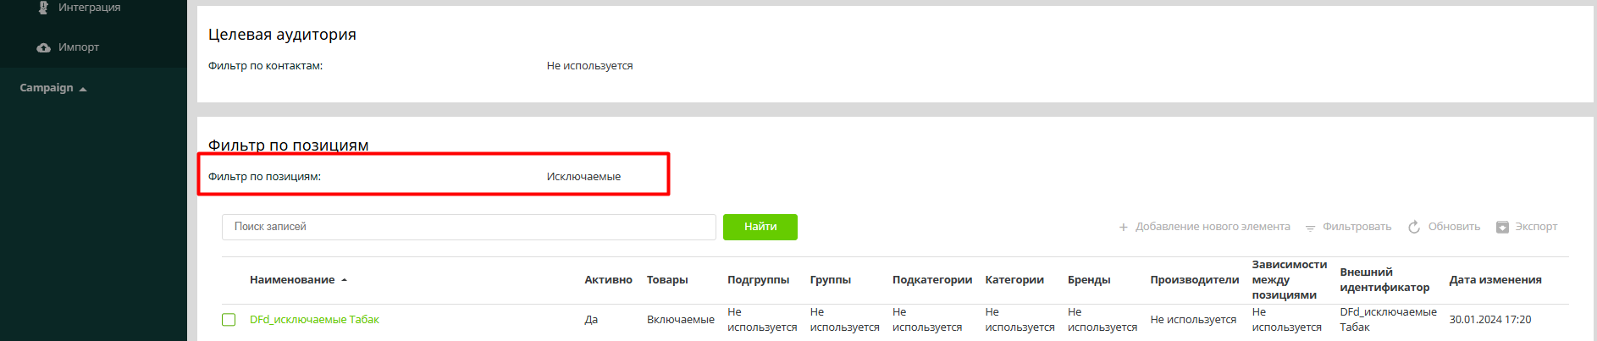
Task: Click the Фильтровать filter icon
Action: tap(1310, 228)
